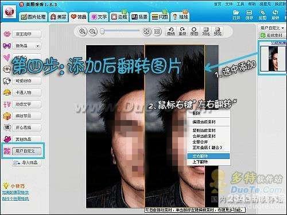Click the zoom in magnifier icon
This screenshot has height=215, width=287.
[x=83, y=31]
